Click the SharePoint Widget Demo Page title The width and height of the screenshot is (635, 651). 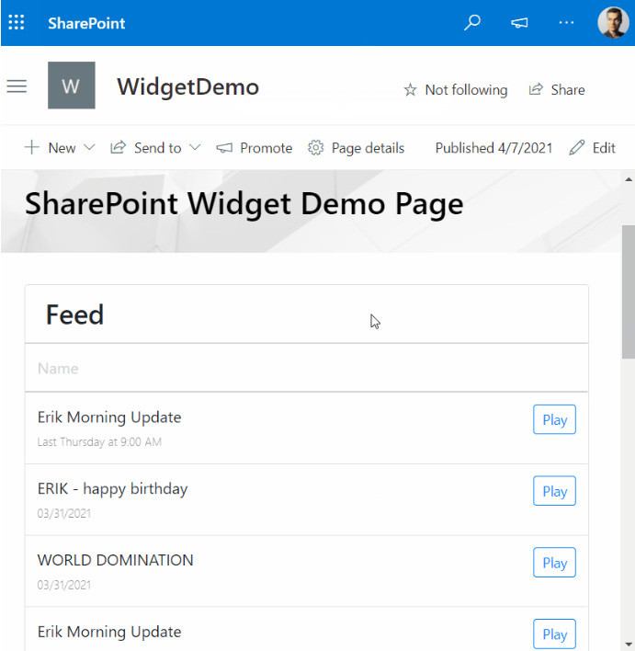click(x=244, y=204)
